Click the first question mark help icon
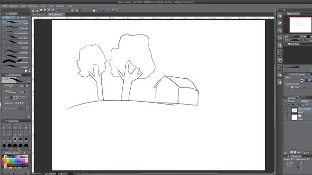Image resolution: width=312 pixels, height=175 pixels. pos(113,10)
